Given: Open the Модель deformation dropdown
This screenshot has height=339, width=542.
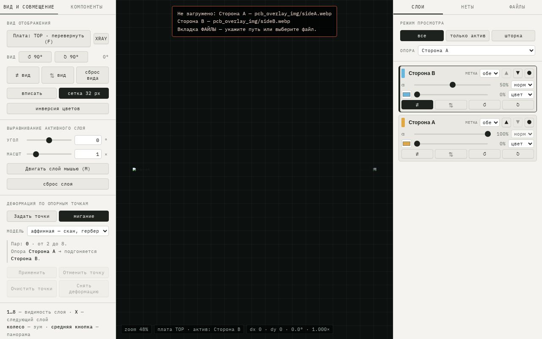Looking at the screenshot, I should coord(68,231).
